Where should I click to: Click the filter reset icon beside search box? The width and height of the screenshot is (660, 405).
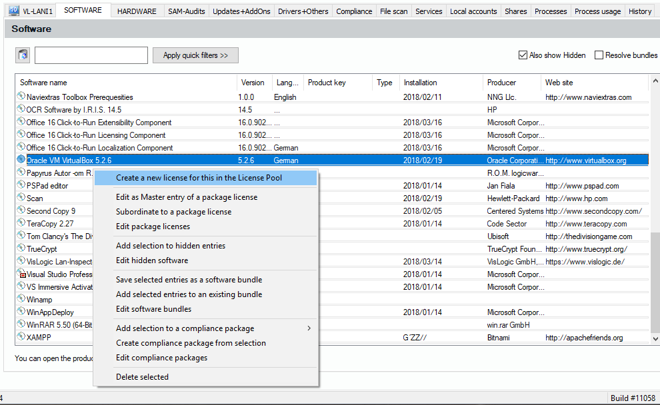tap(23, 55)
